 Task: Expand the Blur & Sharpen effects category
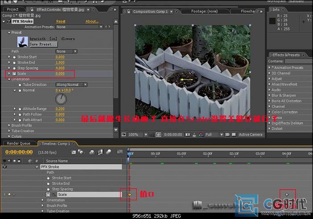(x=269, y=95)
